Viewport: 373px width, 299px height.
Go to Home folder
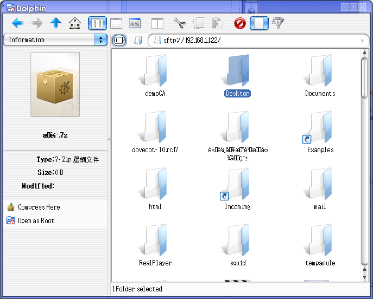[75, 23]
